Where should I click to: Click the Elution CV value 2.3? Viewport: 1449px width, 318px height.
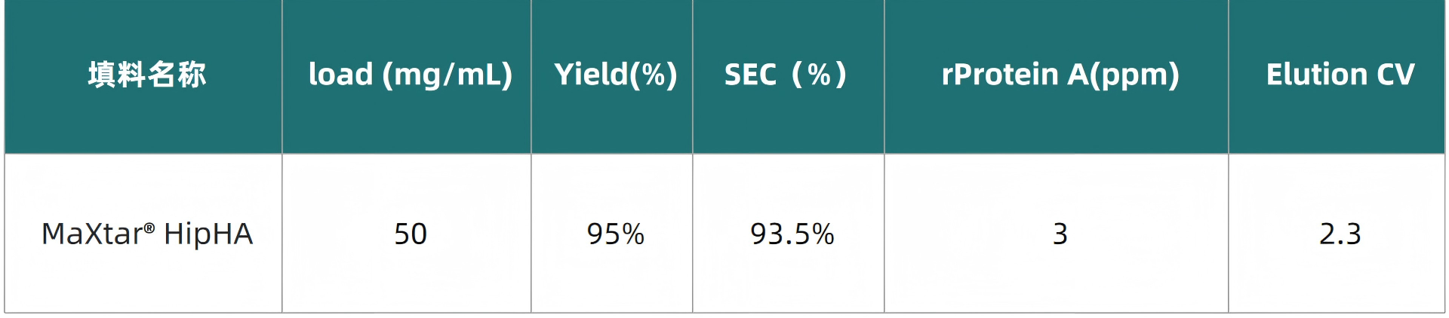click(1340, 234)
